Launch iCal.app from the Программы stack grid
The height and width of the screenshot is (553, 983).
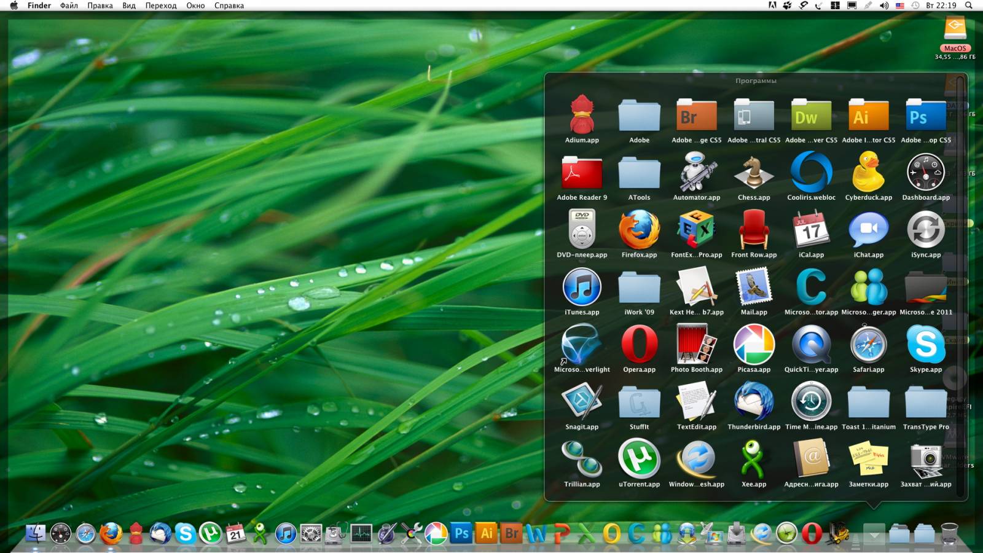point(811,229)
